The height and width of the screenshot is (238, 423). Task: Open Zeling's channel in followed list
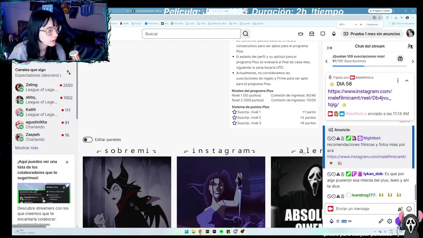(44, 87)
